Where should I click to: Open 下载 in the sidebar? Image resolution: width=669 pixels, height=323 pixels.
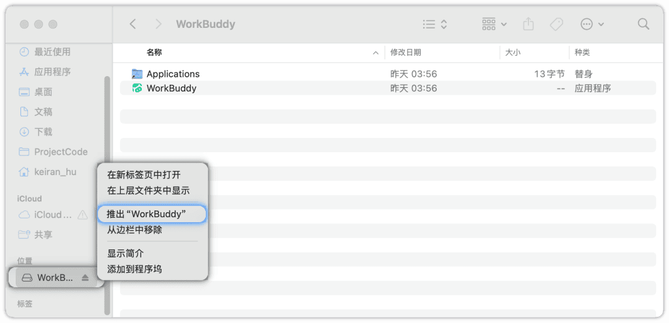pyautogui.click(x=36, y=132)
